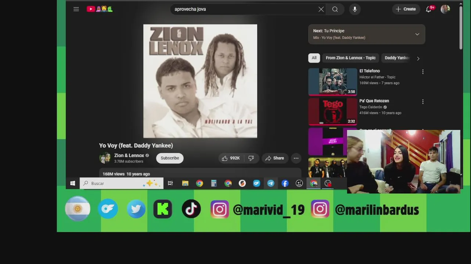
Task: Open the Create button
Action: click(x=406, y=9)
